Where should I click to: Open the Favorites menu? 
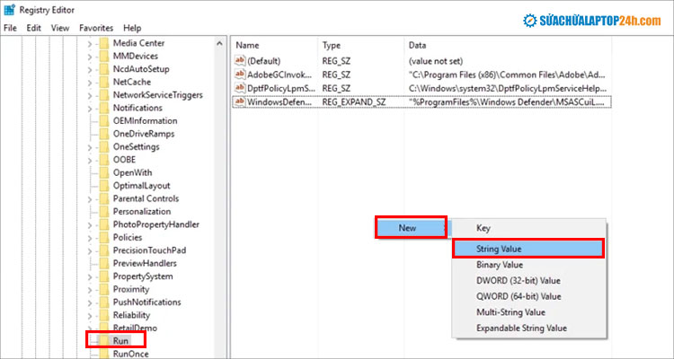[96, 28]
